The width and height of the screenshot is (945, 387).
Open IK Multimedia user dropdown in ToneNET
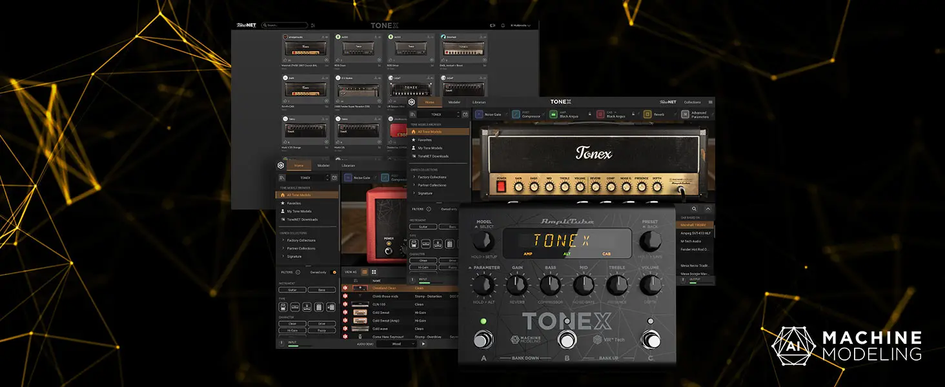click(521, 25)
